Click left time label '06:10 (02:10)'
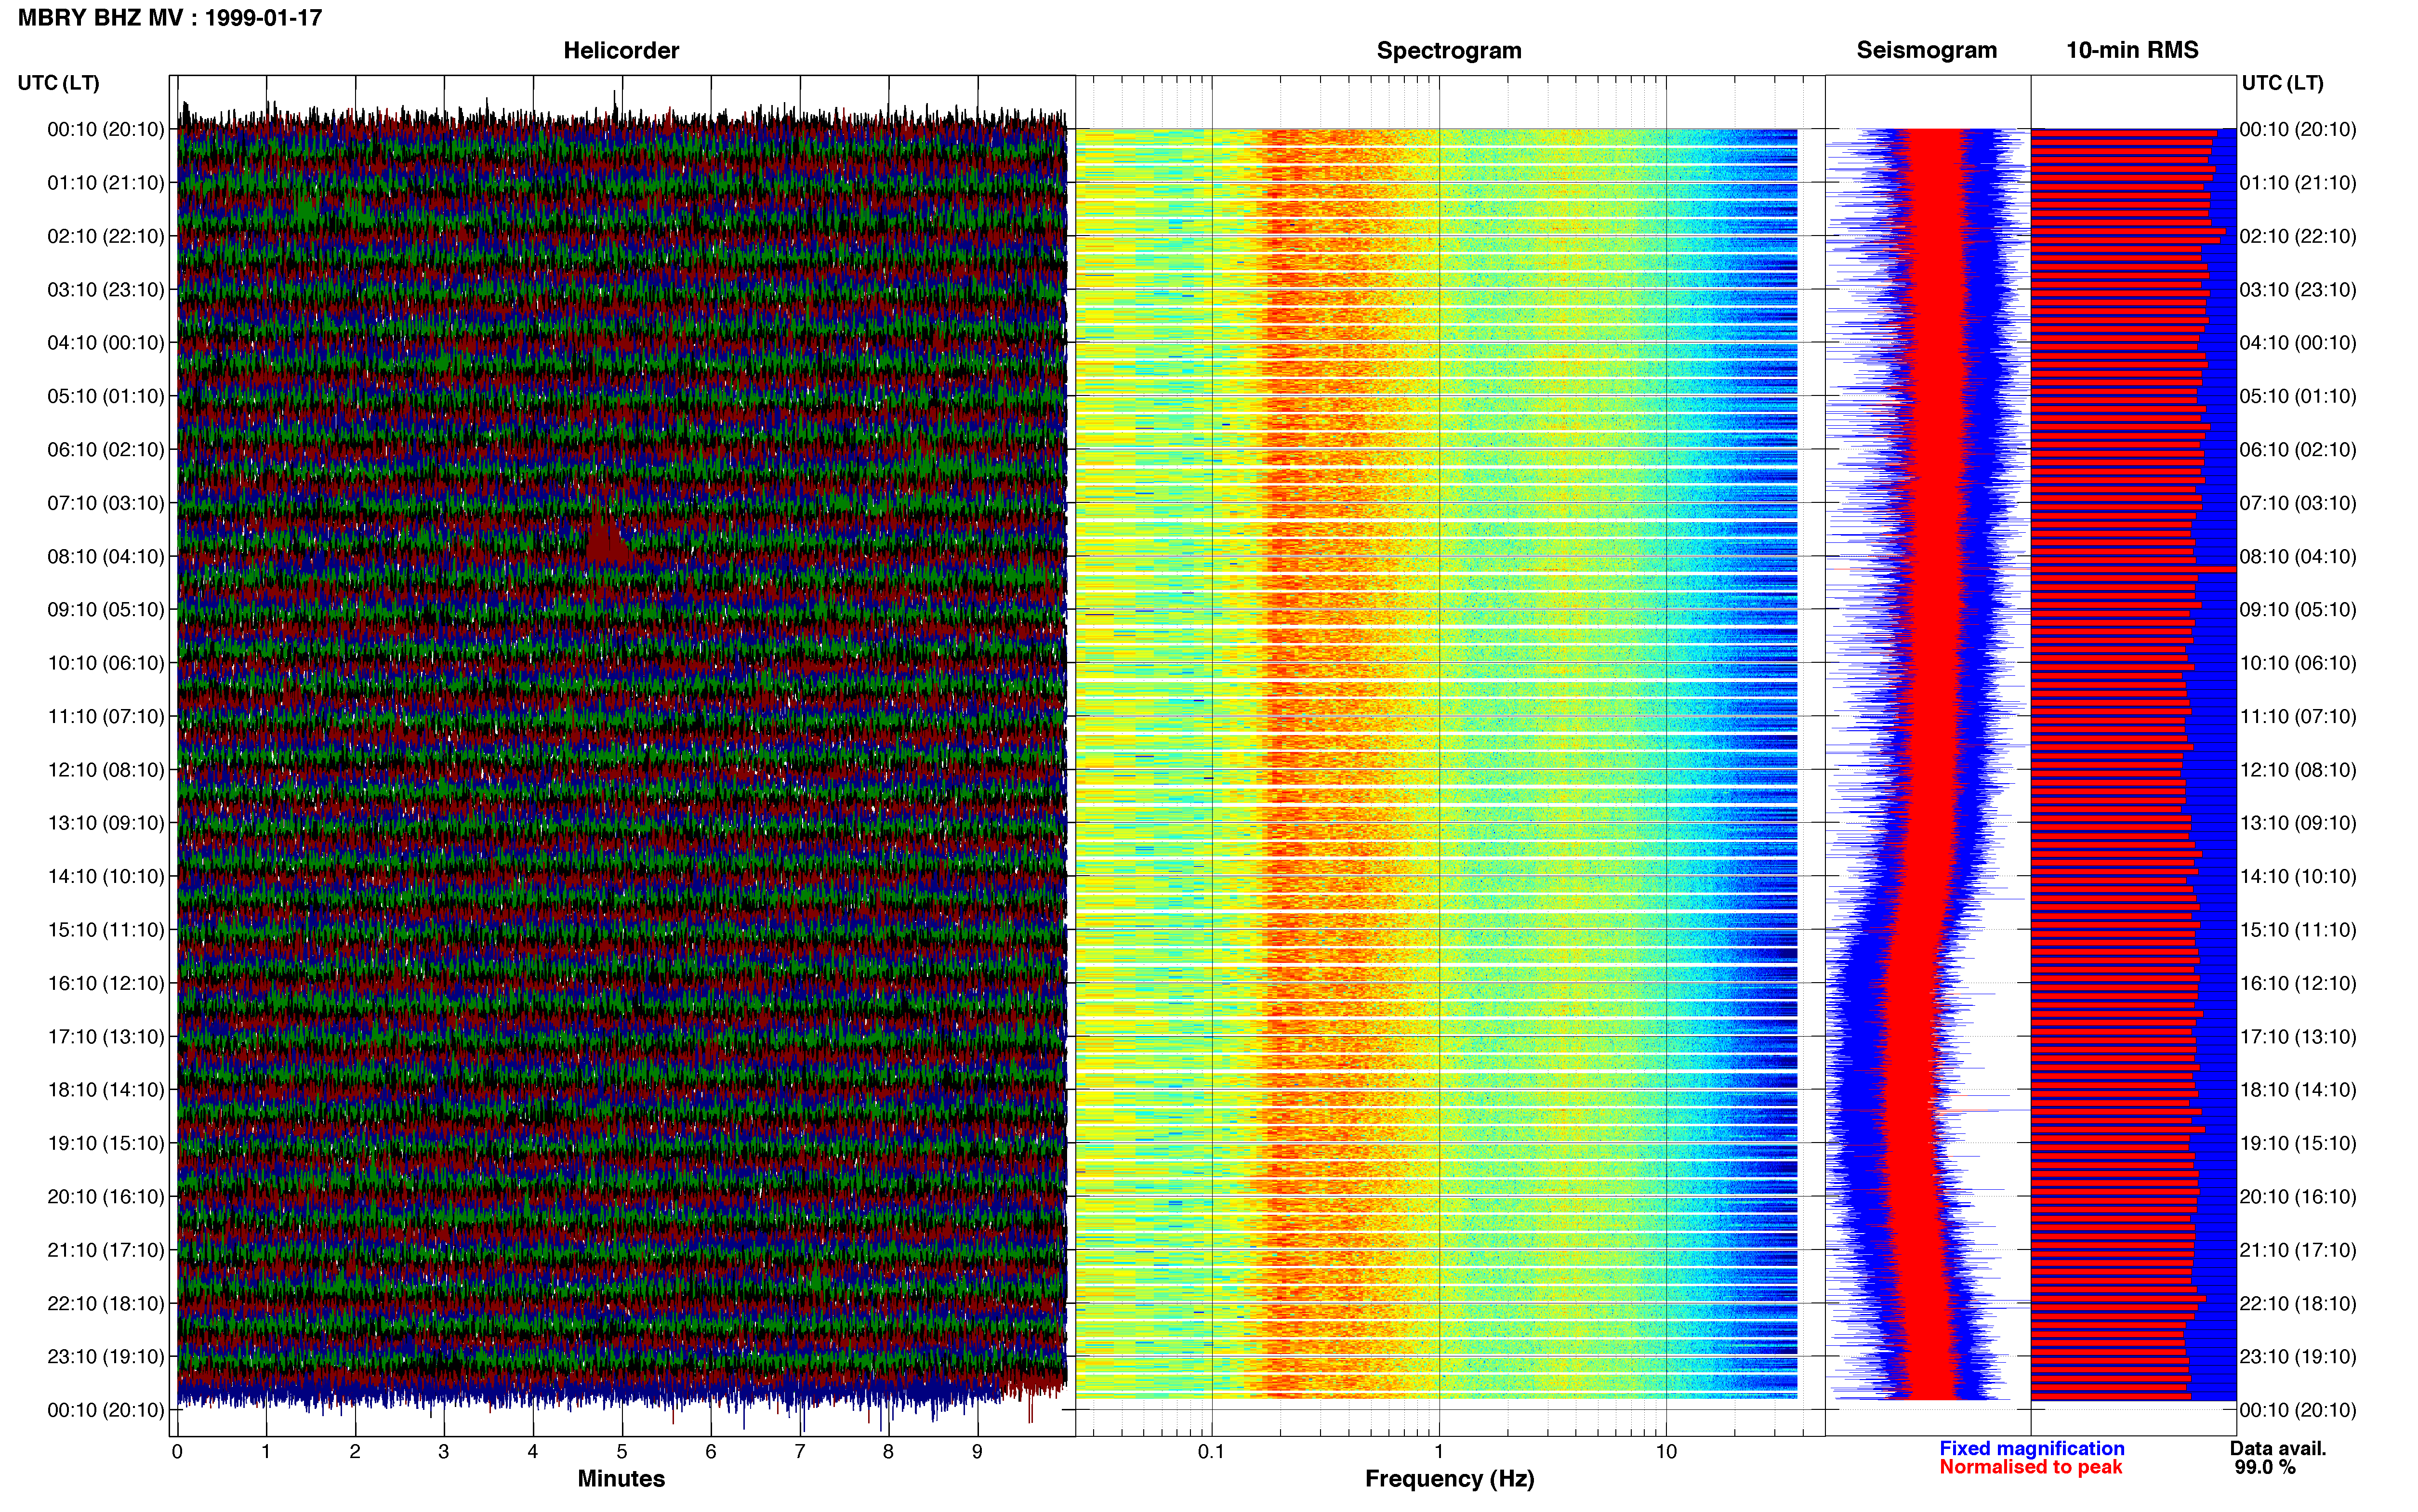This screenshot has width=2418, height=1512. [x=106, y=450]
